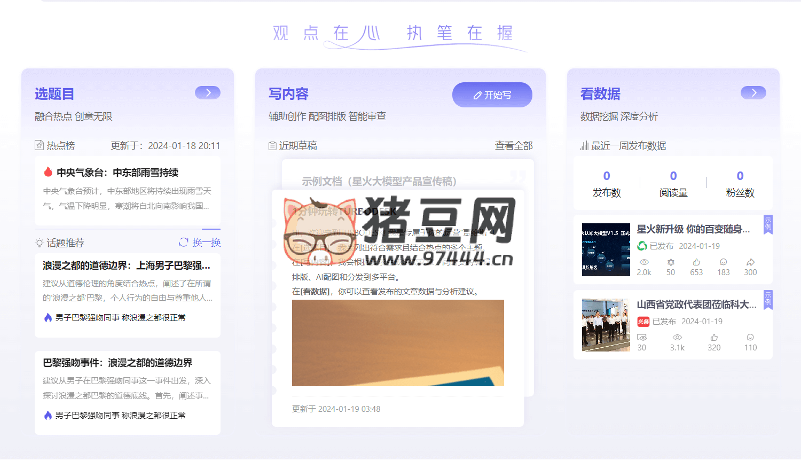Select the 浪漫之都的道德边界 topic recommendation
801x461 pixels.
point(127,265)
